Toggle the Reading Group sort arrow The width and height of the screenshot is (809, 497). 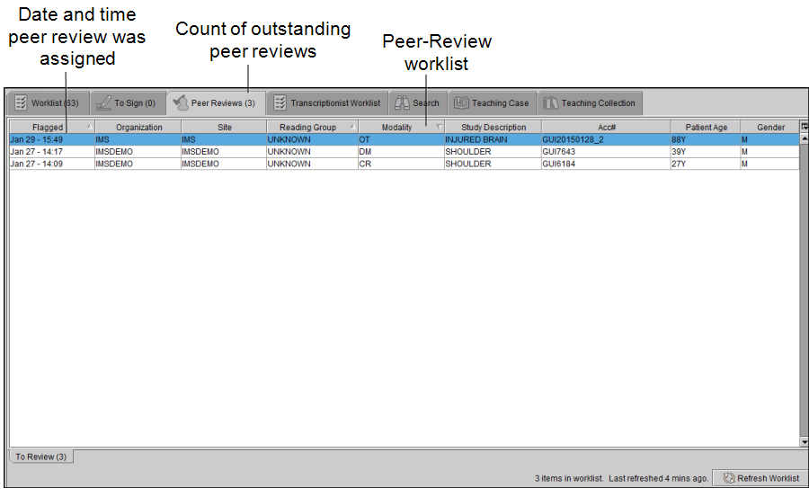pyautogui.click(x=351, y=127)
